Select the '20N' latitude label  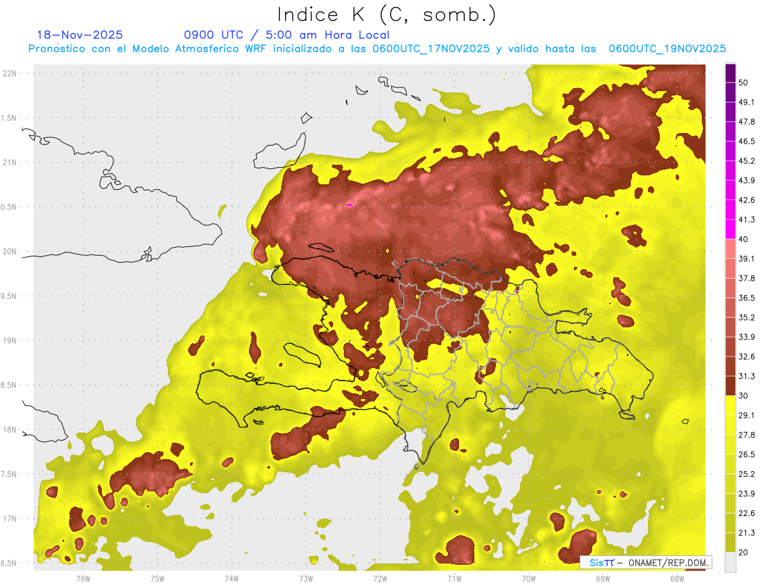pyautogui.click(x=9, y=251)
